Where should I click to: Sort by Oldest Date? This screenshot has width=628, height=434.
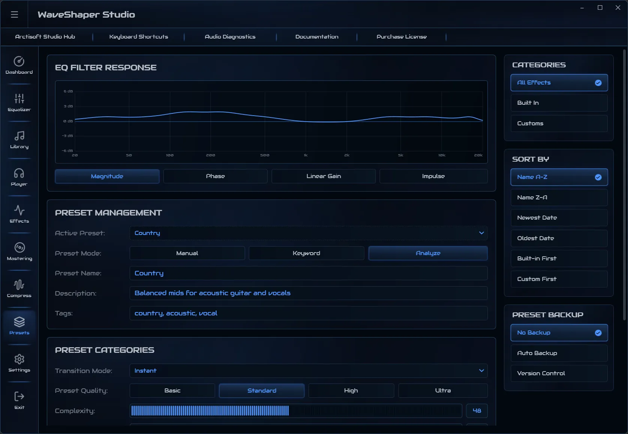pos(559,238)
